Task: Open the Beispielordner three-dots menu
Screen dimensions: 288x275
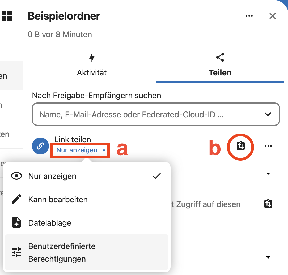Action: [249, 16]
